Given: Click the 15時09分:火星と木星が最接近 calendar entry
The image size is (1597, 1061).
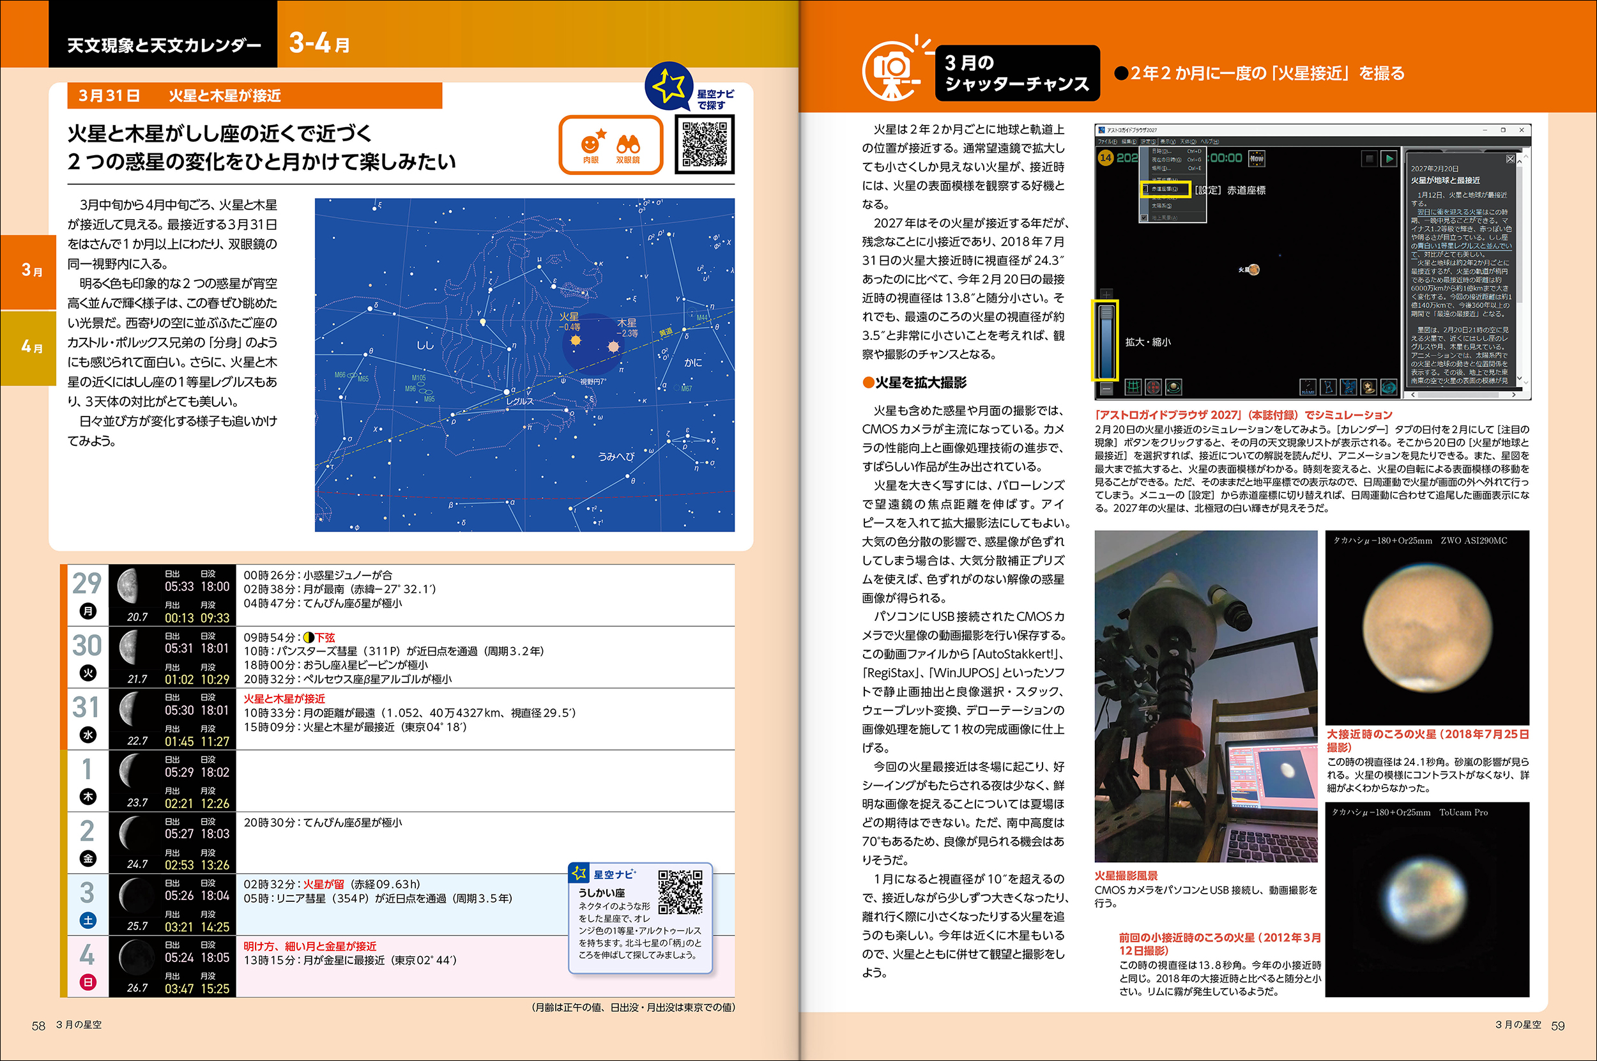Looking at the screenshot, I should click(x=355, y=728).
